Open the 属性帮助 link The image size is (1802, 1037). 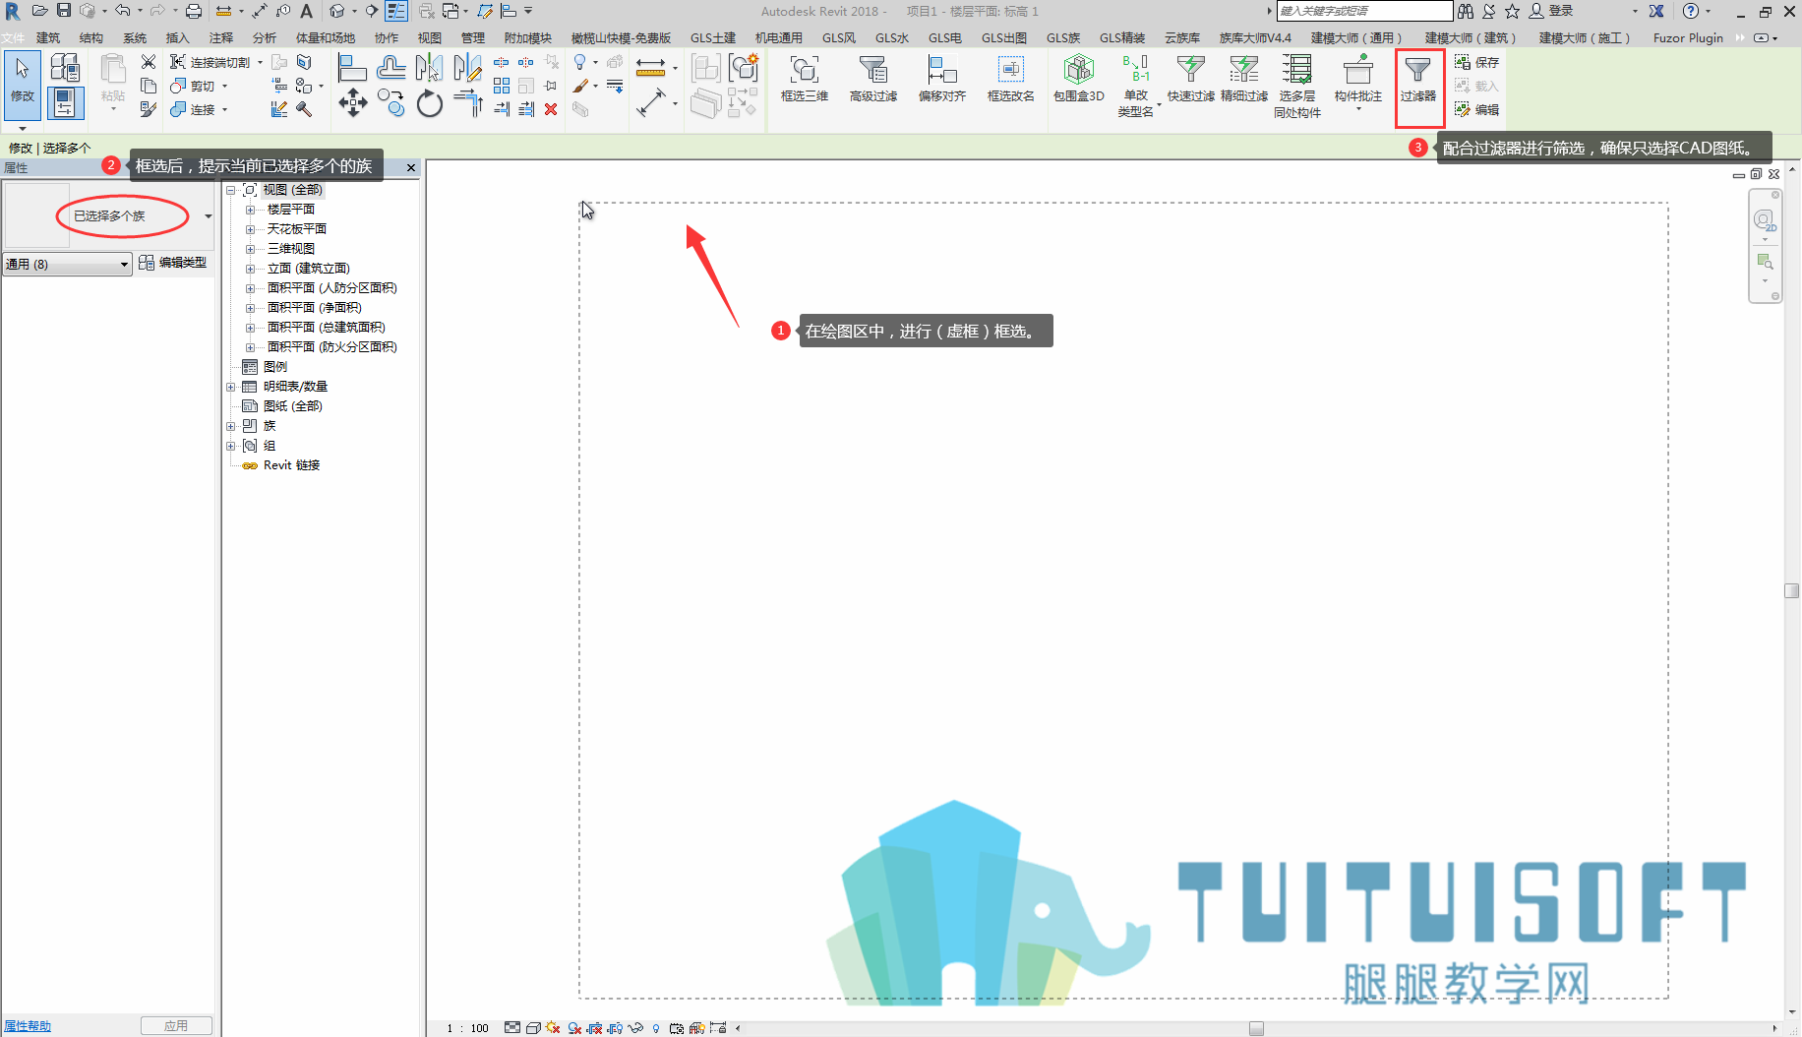[28, 1026]
